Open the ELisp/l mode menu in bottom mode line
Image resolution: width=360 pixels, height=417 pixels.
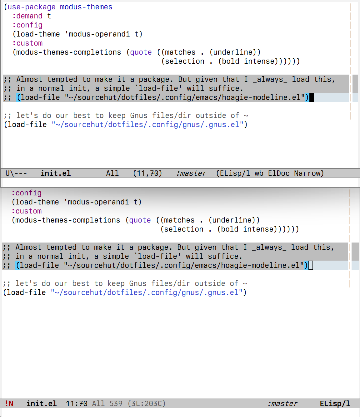(335, 404)
